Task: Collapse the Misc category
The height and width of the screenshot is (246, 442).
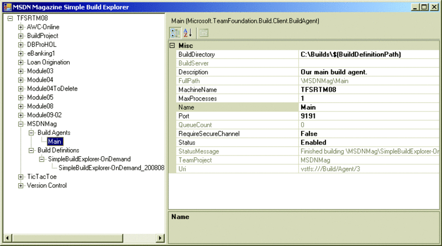Action: coord(173,45)
